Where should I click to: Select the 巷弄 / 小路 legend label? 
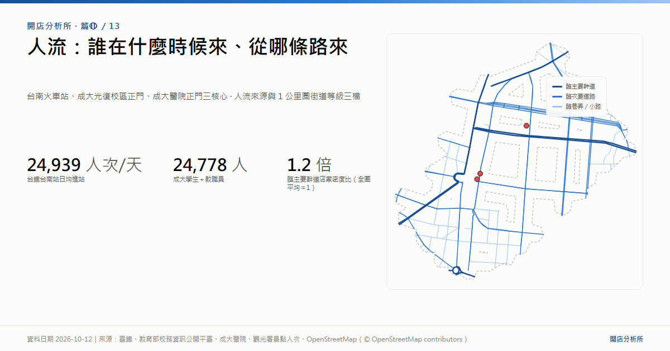point(583,106)
